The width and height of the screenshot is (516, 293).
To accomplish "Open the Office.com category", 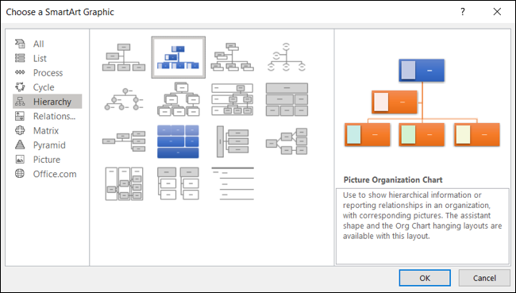I will point(55,174).
